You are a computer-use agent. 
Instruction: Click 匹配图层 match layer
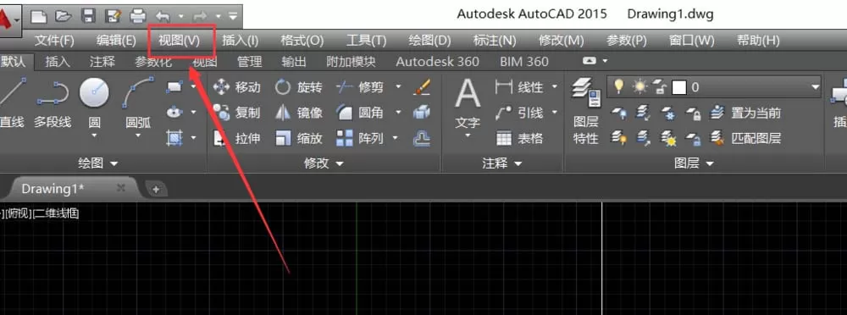point(745,138)
